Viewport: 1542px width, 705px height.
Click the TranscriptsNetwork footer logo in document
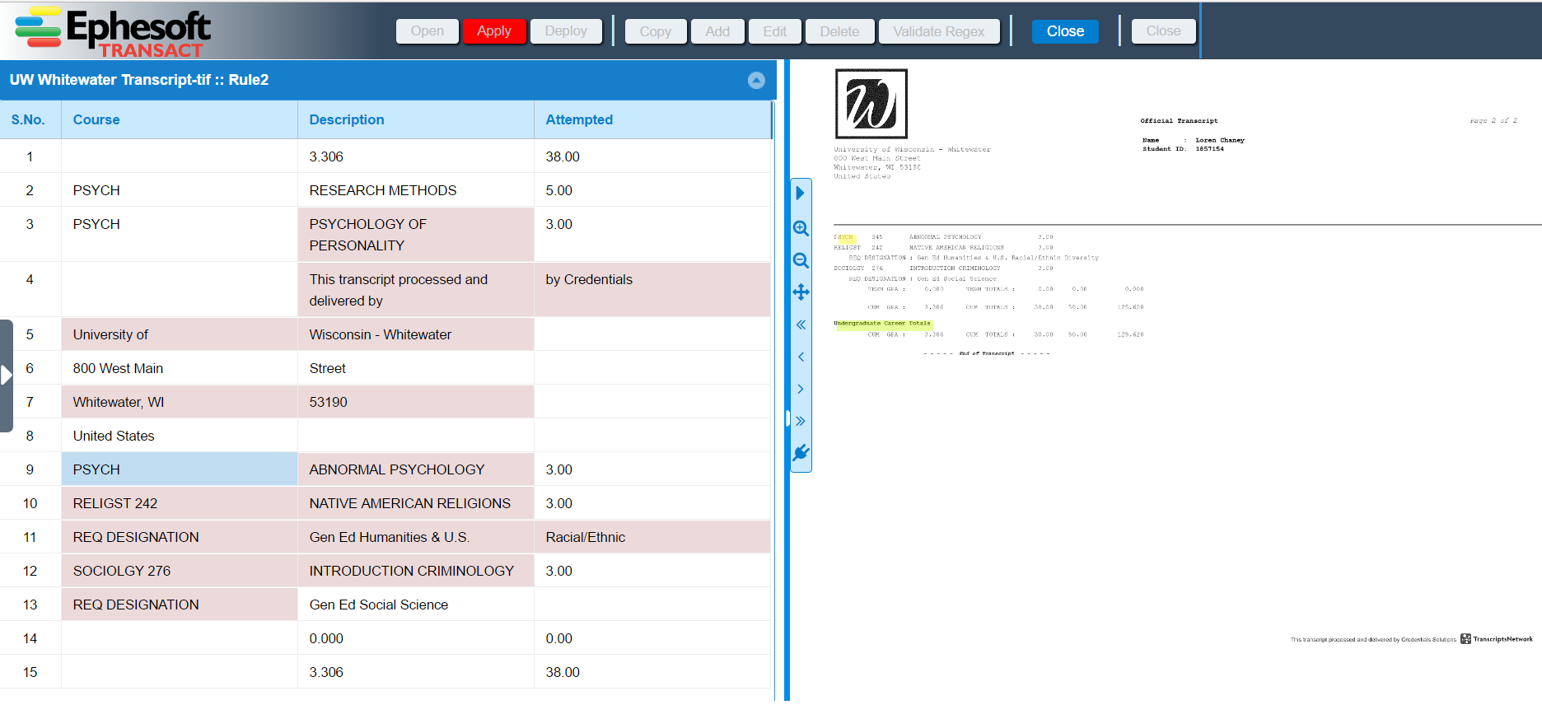pos(1497,639)
